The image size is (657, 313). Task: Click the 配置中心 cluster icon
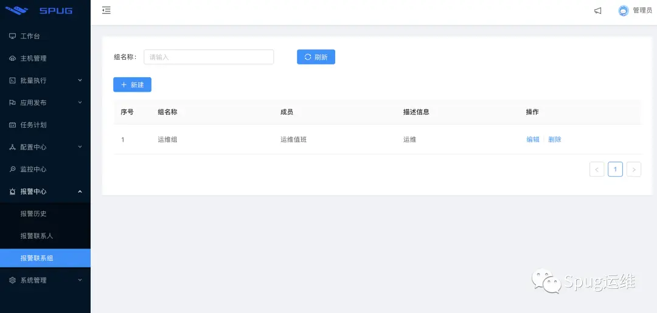13,147
